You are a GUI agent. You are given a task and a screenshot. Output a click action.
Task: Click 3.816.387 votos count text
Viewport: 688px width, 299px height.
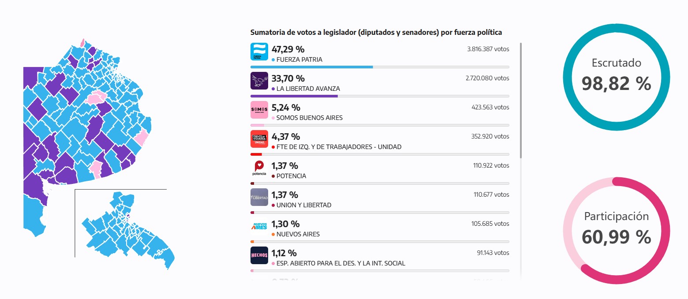(x=488, y=49)
